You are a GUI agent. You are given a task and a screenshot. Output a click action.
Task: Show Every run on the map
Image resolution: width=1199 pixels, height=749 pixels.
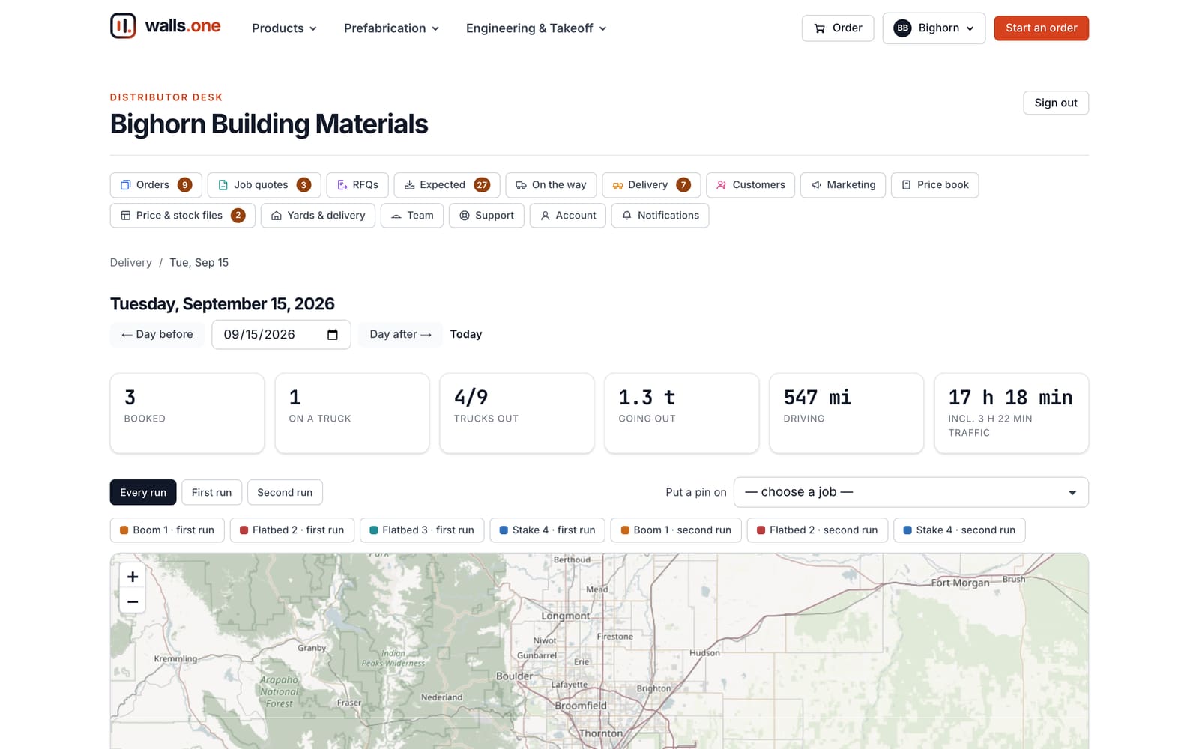[x=143, y=492]
